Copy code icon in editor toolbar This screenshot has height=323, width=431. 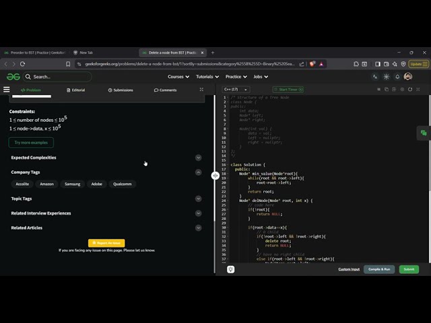(387, 89)
